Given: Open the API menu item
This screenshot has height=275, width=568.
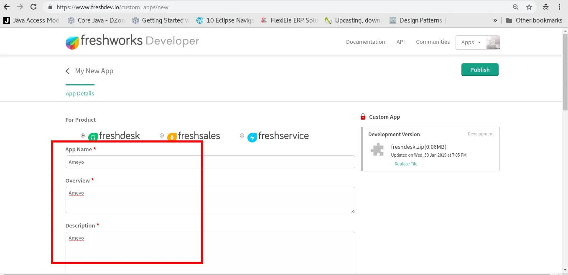Looking at the screenshot, I should coord(400,42).
